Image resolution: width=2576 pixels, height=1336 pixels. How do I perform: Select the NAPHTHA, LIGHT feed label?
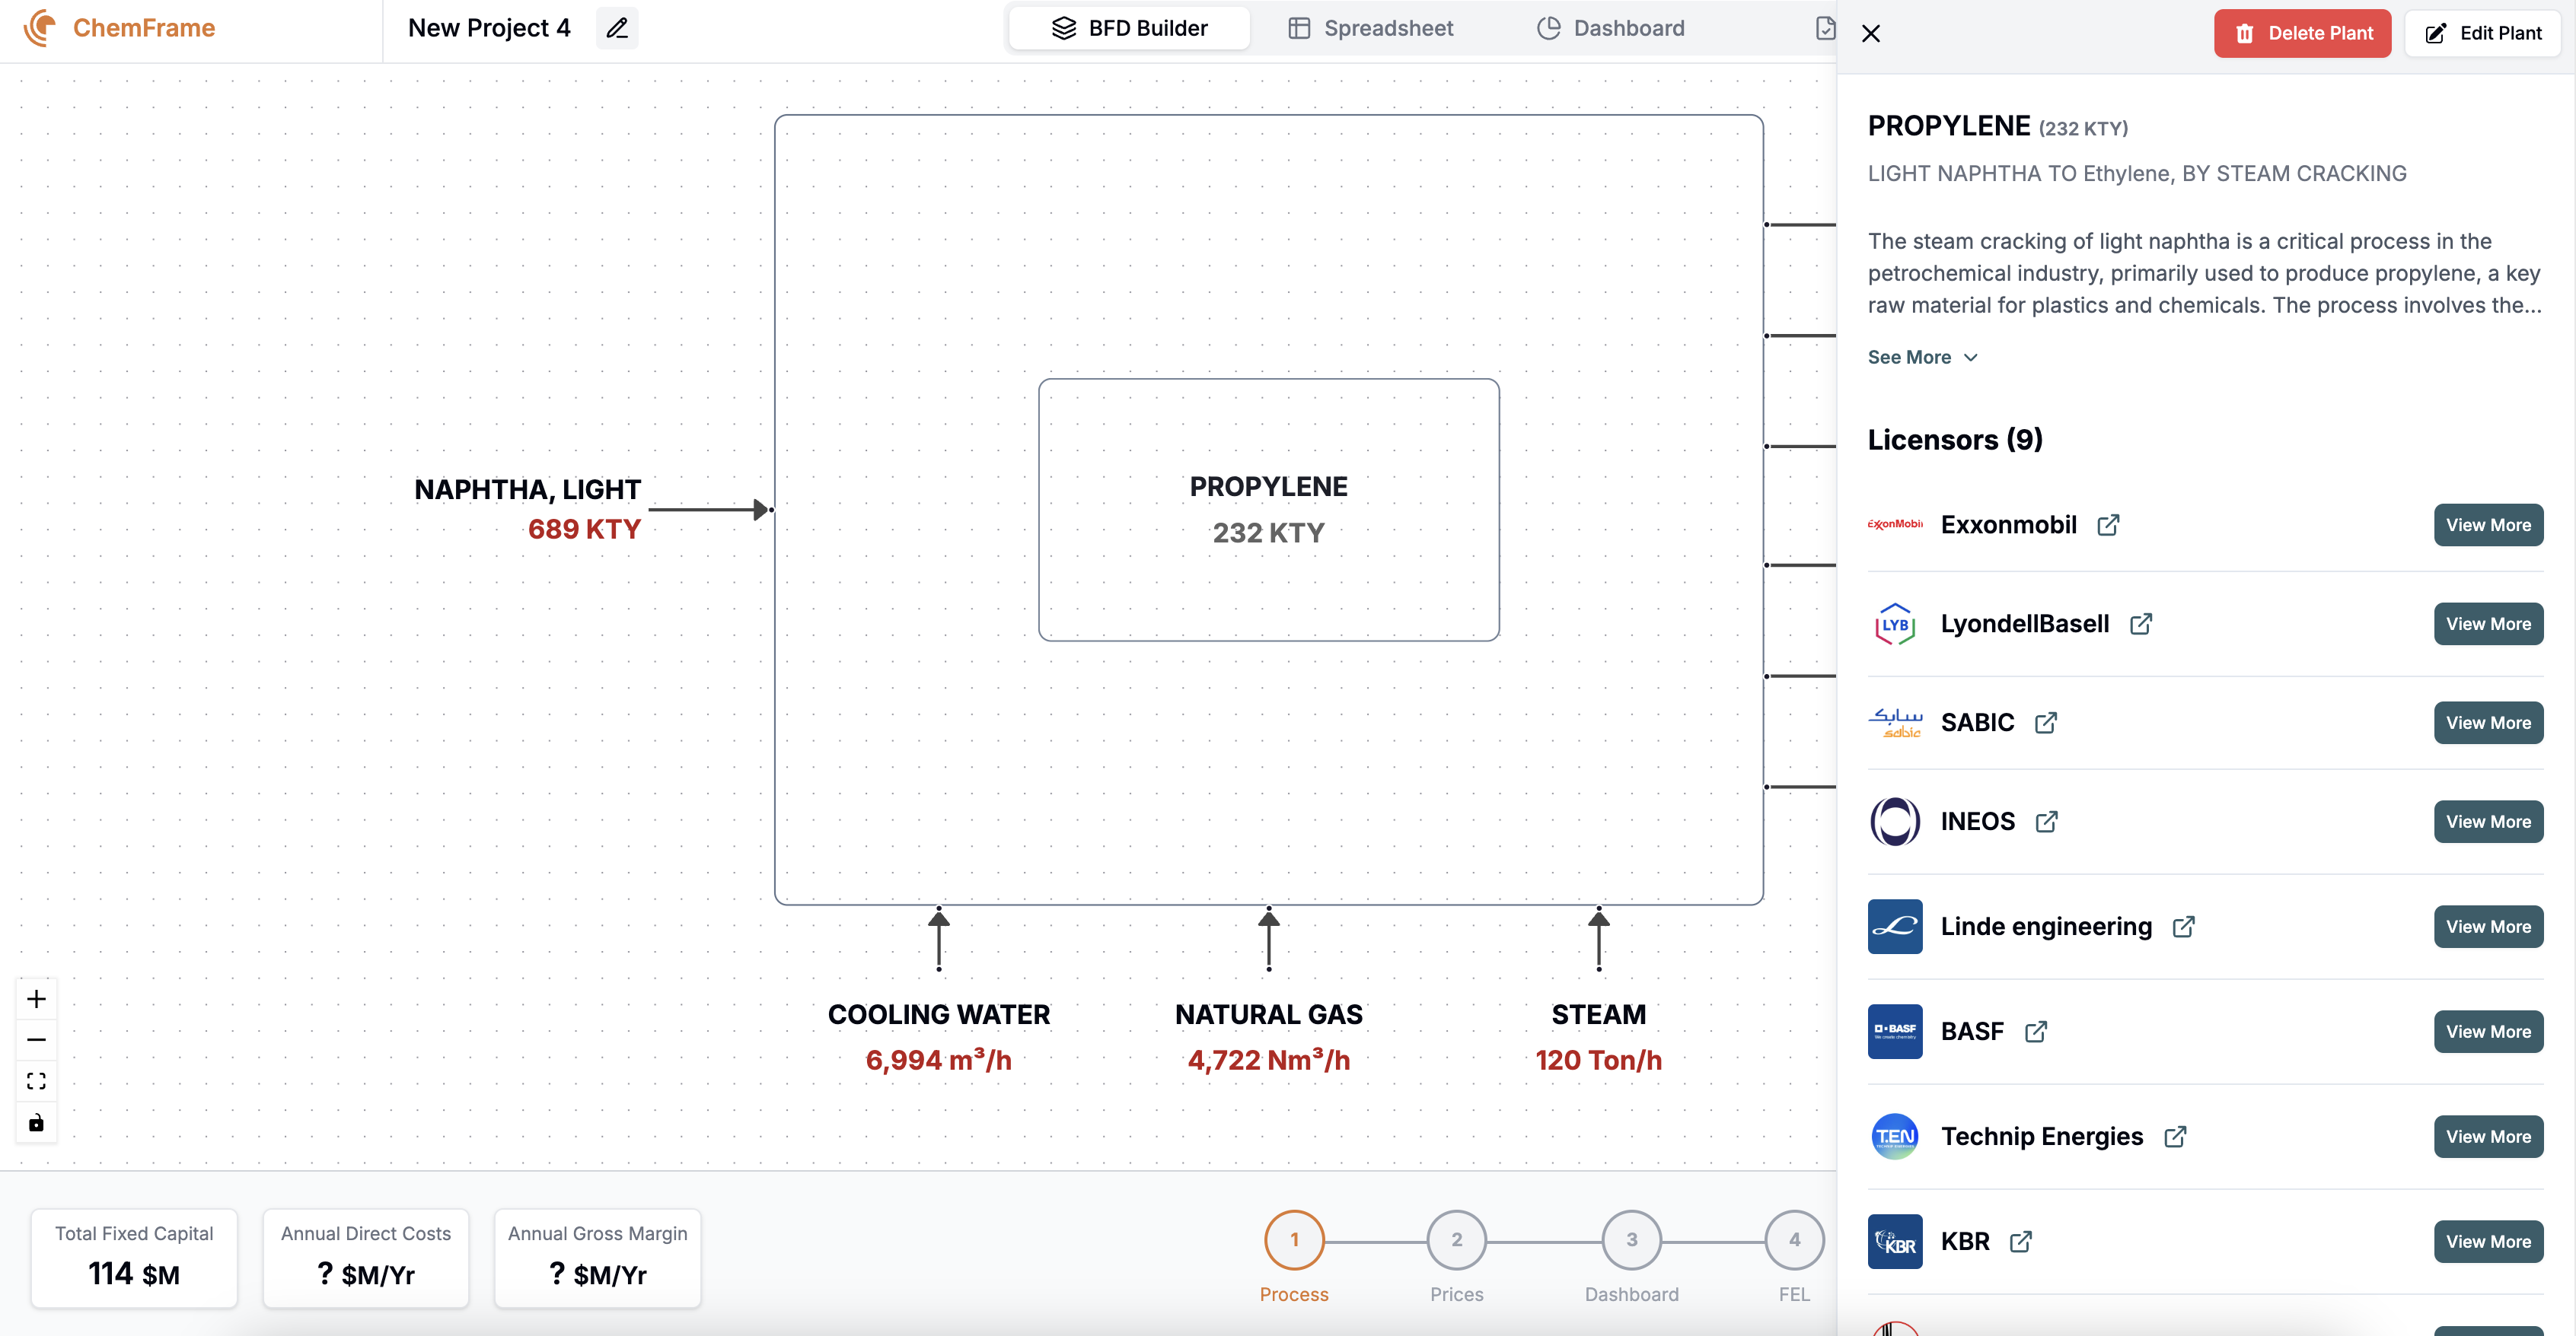click(527, 490)
